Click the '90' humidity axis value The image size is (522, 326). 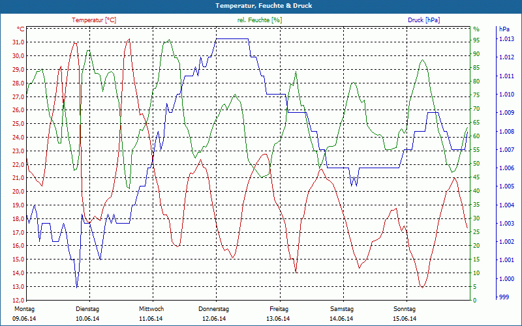click(476, 54)
